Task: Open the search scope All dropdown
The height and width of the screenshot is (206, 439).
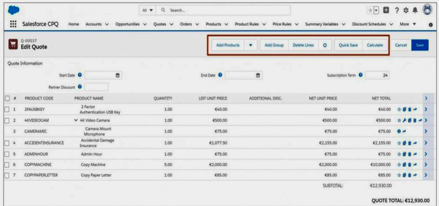Action: click(147, 10)
